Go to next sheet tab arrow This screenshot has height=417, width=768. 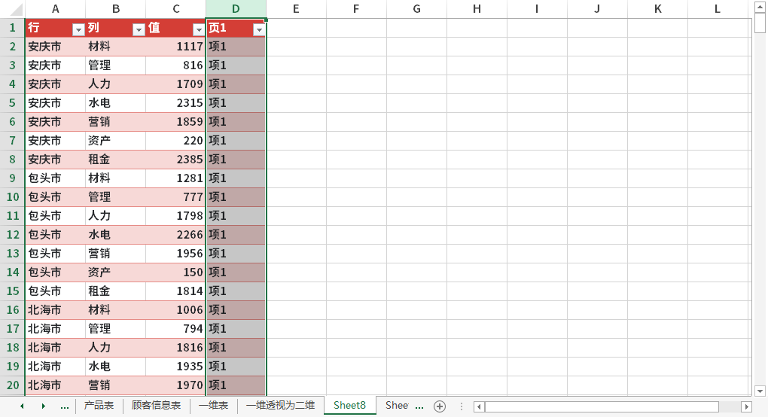43,406
